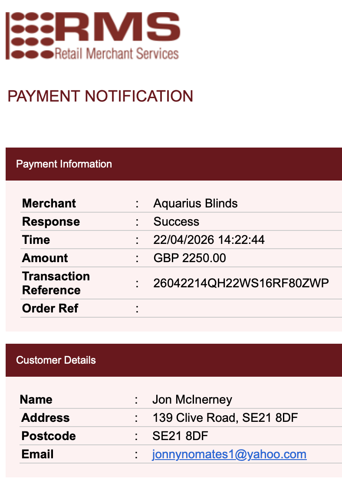Viewport: 342px width, 480px height.
Task: Click the Amount field label
Action: click(x=45, y=258)
